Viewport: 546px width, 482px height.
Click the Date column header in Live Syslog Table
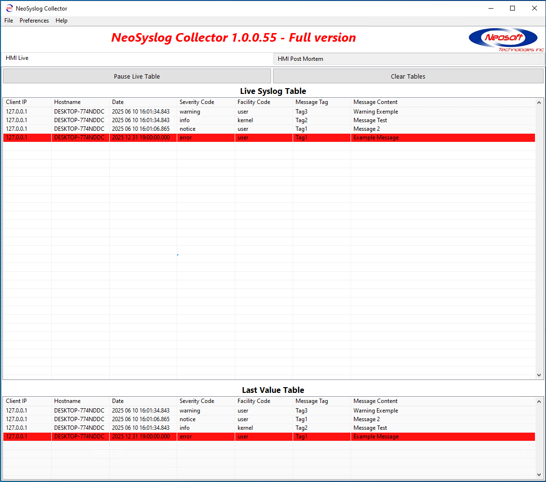click(x=118, y=102)
